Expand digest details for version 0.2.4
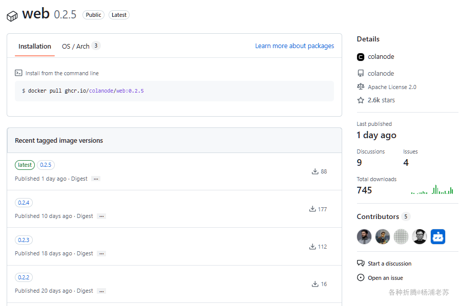 pyautogui.click(x=101, y=216)
